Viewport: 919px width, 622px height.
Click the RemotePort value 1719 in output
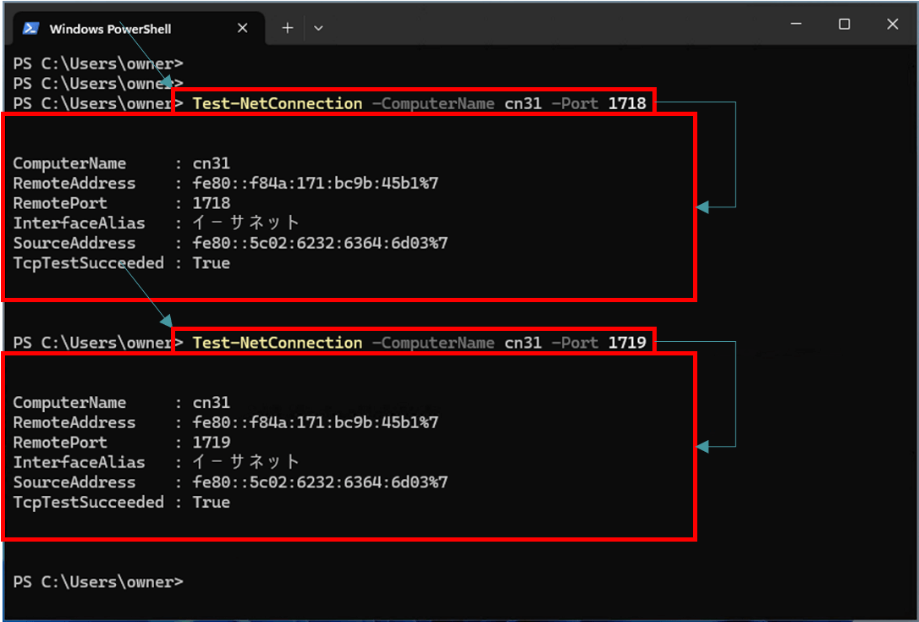click(x=212, y=443)
